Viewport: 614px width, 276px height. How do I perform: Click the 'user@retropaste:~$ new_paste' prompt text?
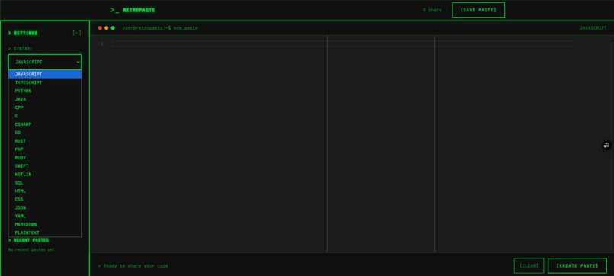[x=160, y=28]
